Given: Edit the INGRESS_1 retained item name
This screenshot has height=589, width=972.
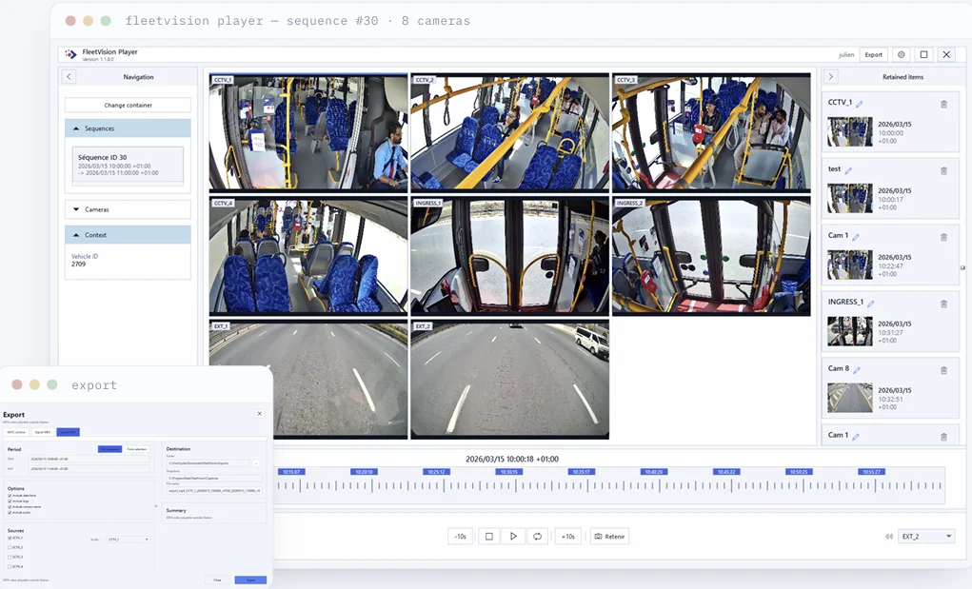Looking at the screenshot, I should pos(870,304).
